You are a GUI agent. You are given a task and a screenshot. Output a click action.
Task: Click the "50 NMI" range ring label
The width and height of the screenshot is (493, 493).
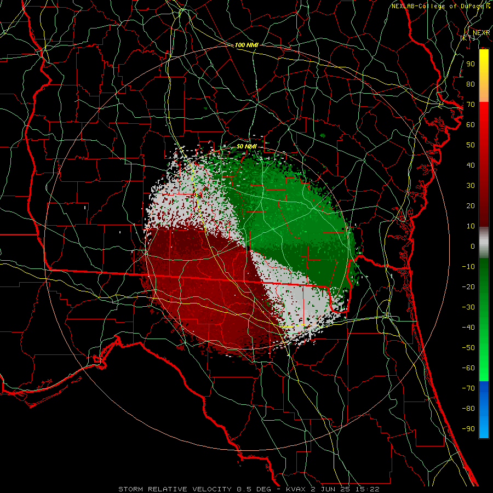click(246, 146)
